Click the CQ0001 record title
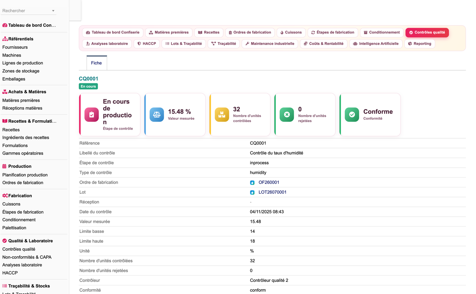The width and height of the screenshot is (476, 294). (x=89, y=79)
